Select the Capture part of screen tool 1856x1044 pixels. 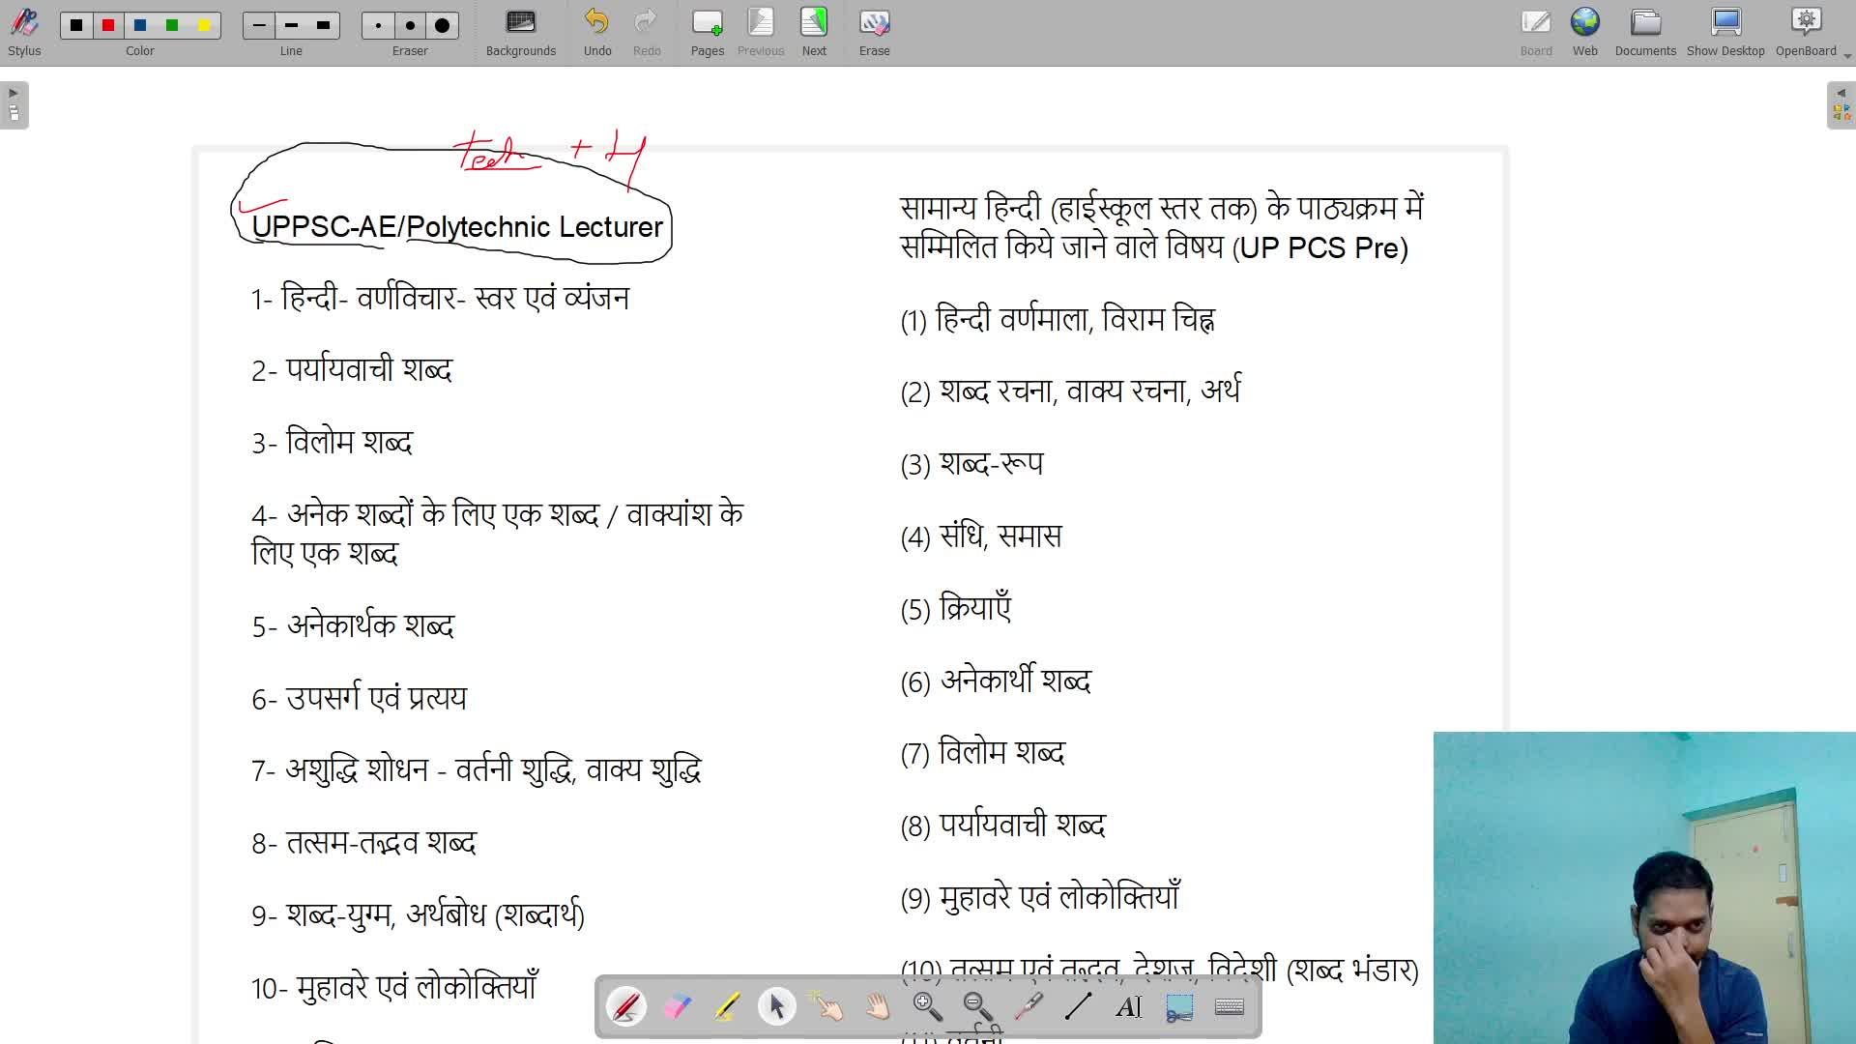(1179, 1007)
